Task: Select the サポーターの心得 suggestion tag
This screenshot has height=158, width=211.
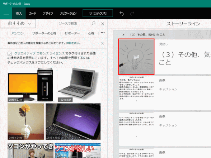Action: [44, 33]
